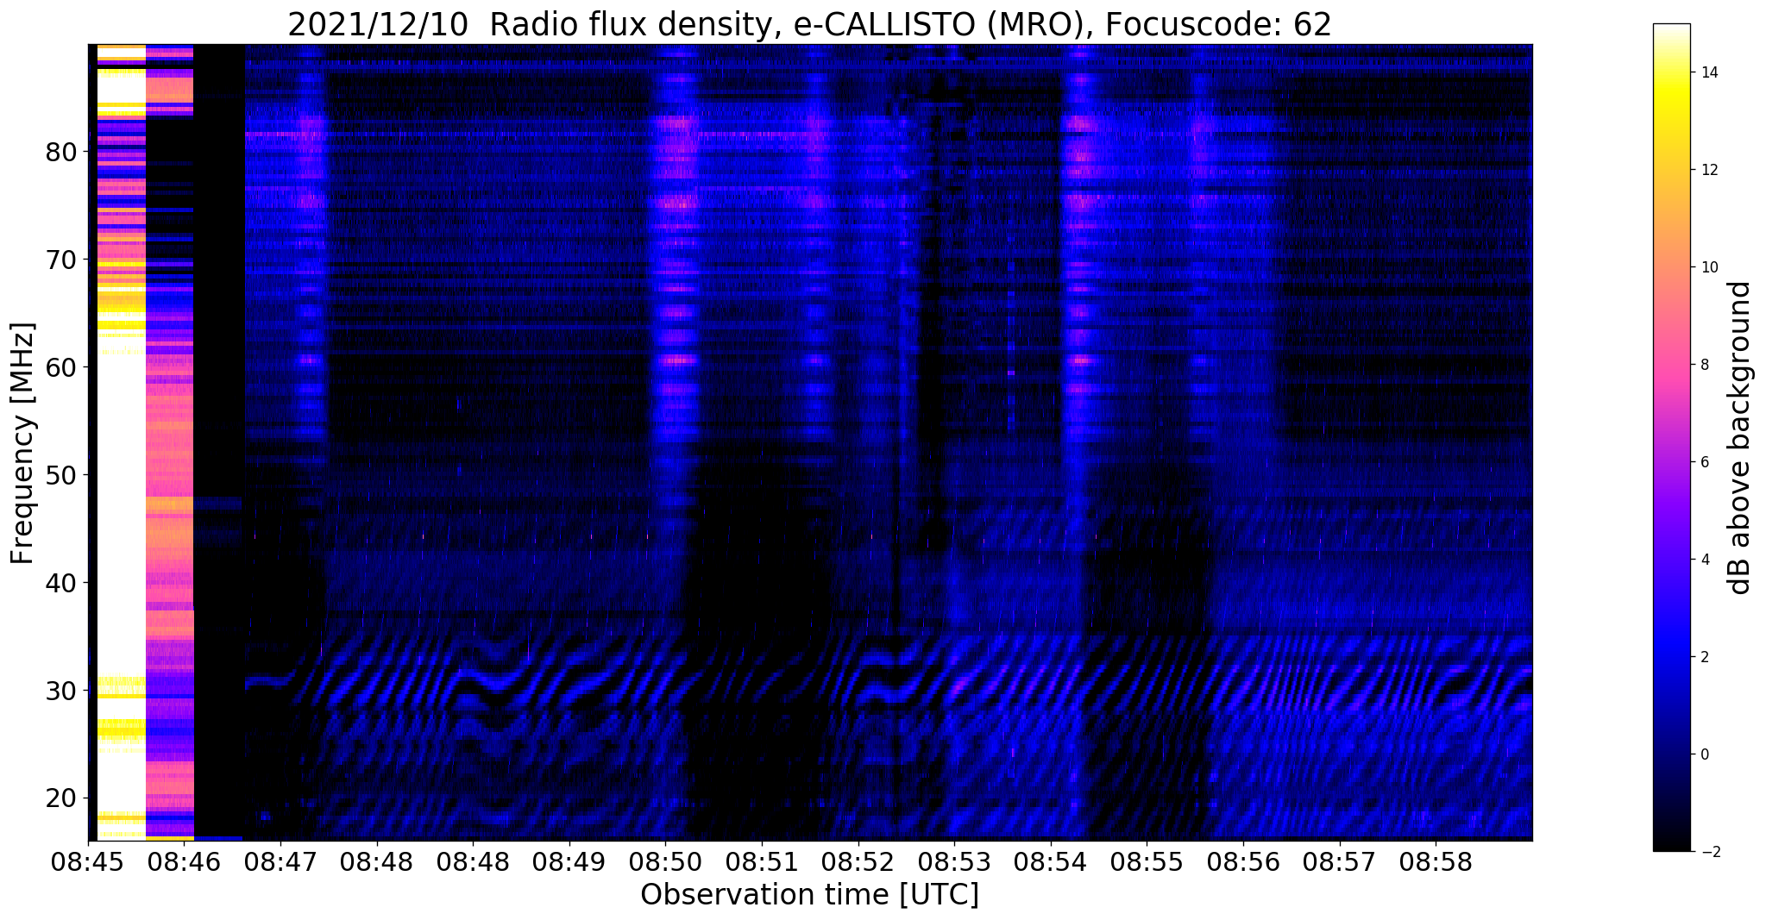The height and width of the screenshot is (920, 1766).
Task: Click the 08:51 time tick label
Action: tap(761, 861)
